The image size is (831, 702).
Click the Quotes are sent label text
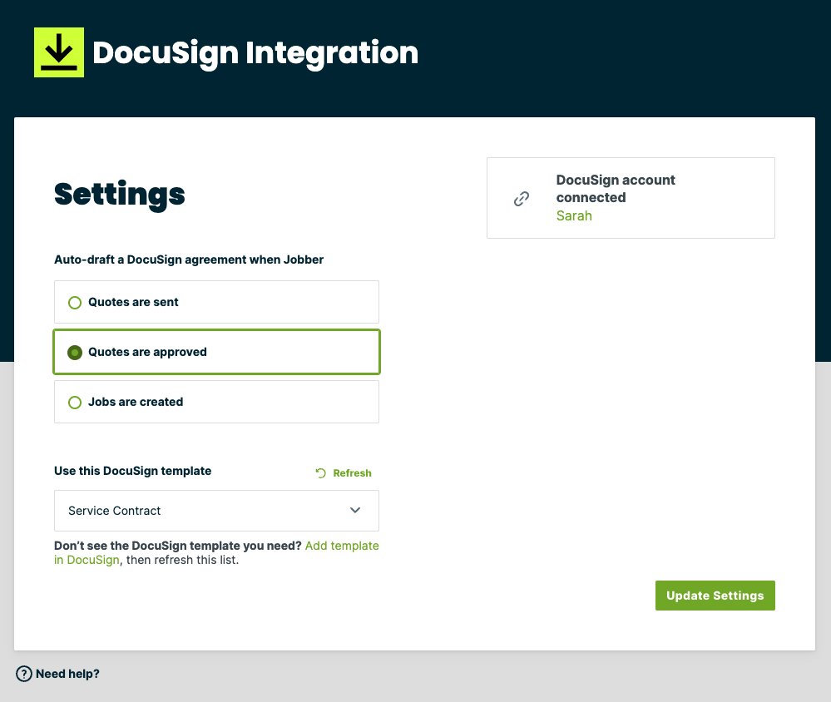coord(133,302)
